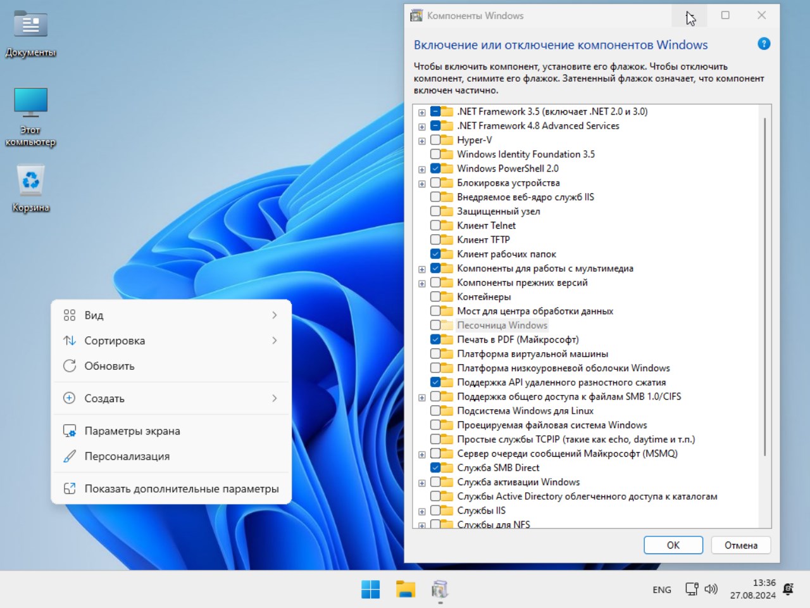Click the network icon in system tray
Image resolution: width=810 pixels, height=608 pixels.
point(691,589)
